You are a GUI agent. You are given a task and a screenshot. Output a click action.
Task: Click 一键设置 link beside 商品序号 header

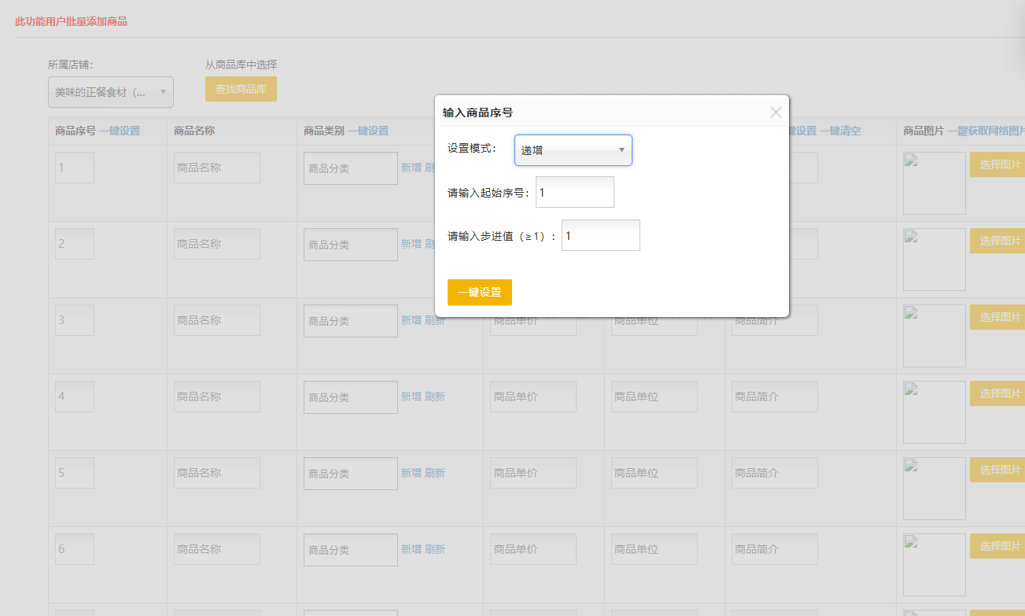click(x=120, y=131)
